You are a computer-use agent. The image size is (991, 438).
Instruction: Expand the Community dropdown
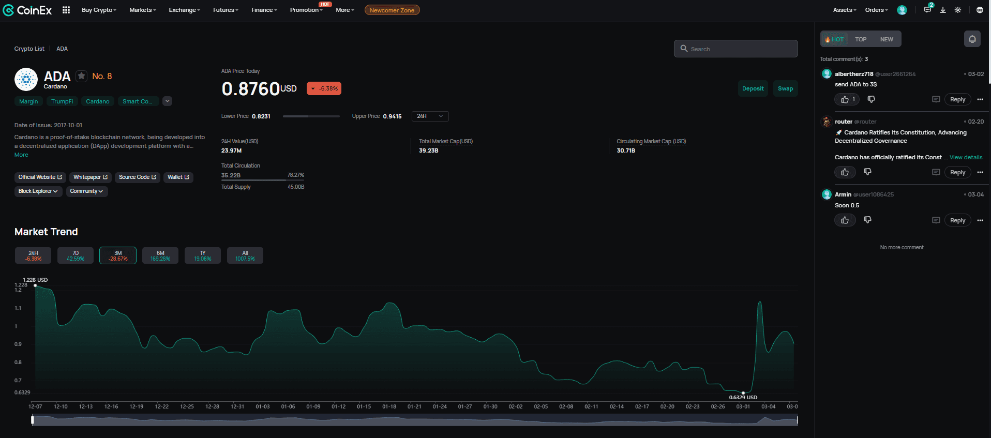pyautogui.click(x=87, y=191)
